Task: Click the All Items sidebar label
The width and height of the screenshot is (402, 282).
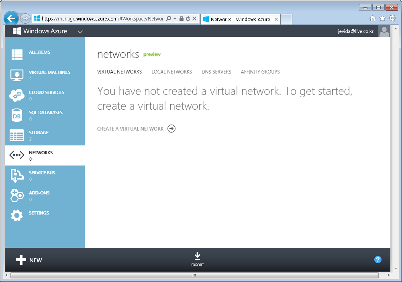Action: pos(39,52)
